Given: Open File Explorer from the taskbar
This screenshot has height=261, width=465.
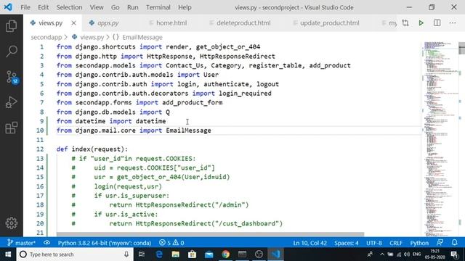Looking at the screenshot, I should [x=176, y=254].
